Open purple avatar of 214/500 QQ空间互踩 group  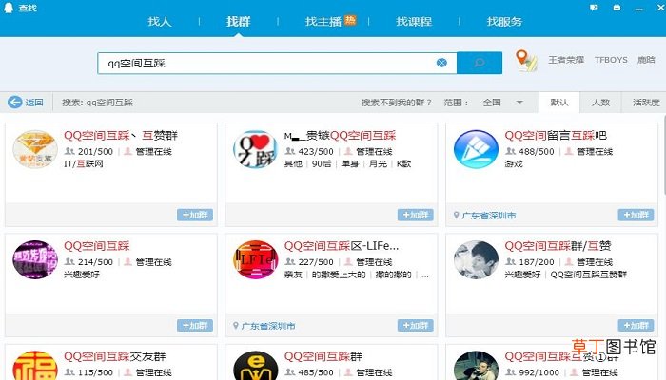coord(35,259)
